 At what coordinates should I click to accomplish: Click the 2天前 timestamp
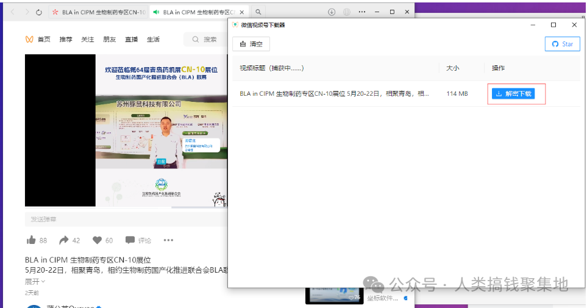[32, 293]
